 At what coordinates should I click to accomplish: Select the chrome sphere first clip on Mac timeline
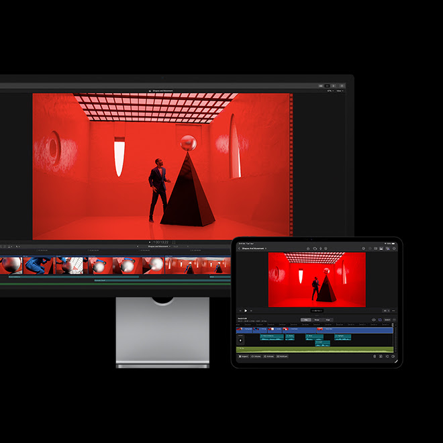click(x=11, y=265)
